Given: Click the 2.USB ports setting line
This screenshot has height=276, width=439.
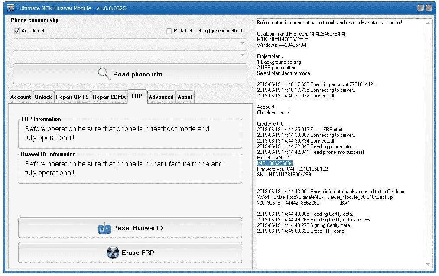Looking at the screenshot, I should (276, 68).
